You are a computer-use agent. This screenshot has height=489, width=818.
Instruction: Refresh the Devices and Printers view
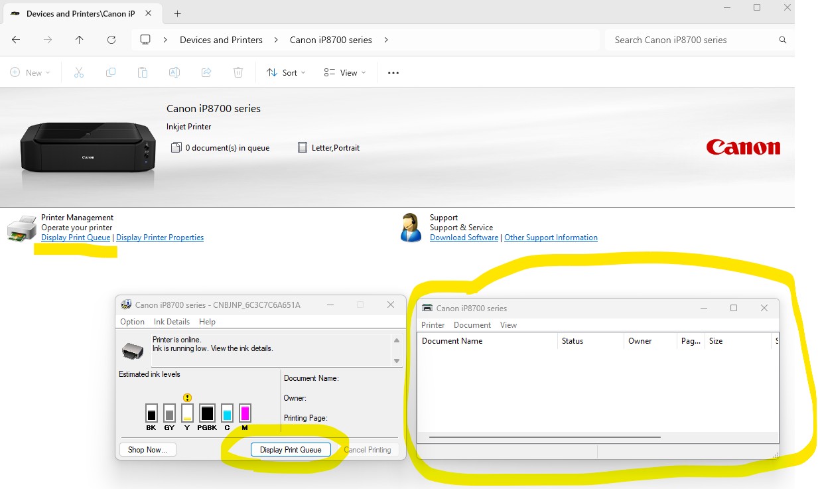(x=111, y=40)
